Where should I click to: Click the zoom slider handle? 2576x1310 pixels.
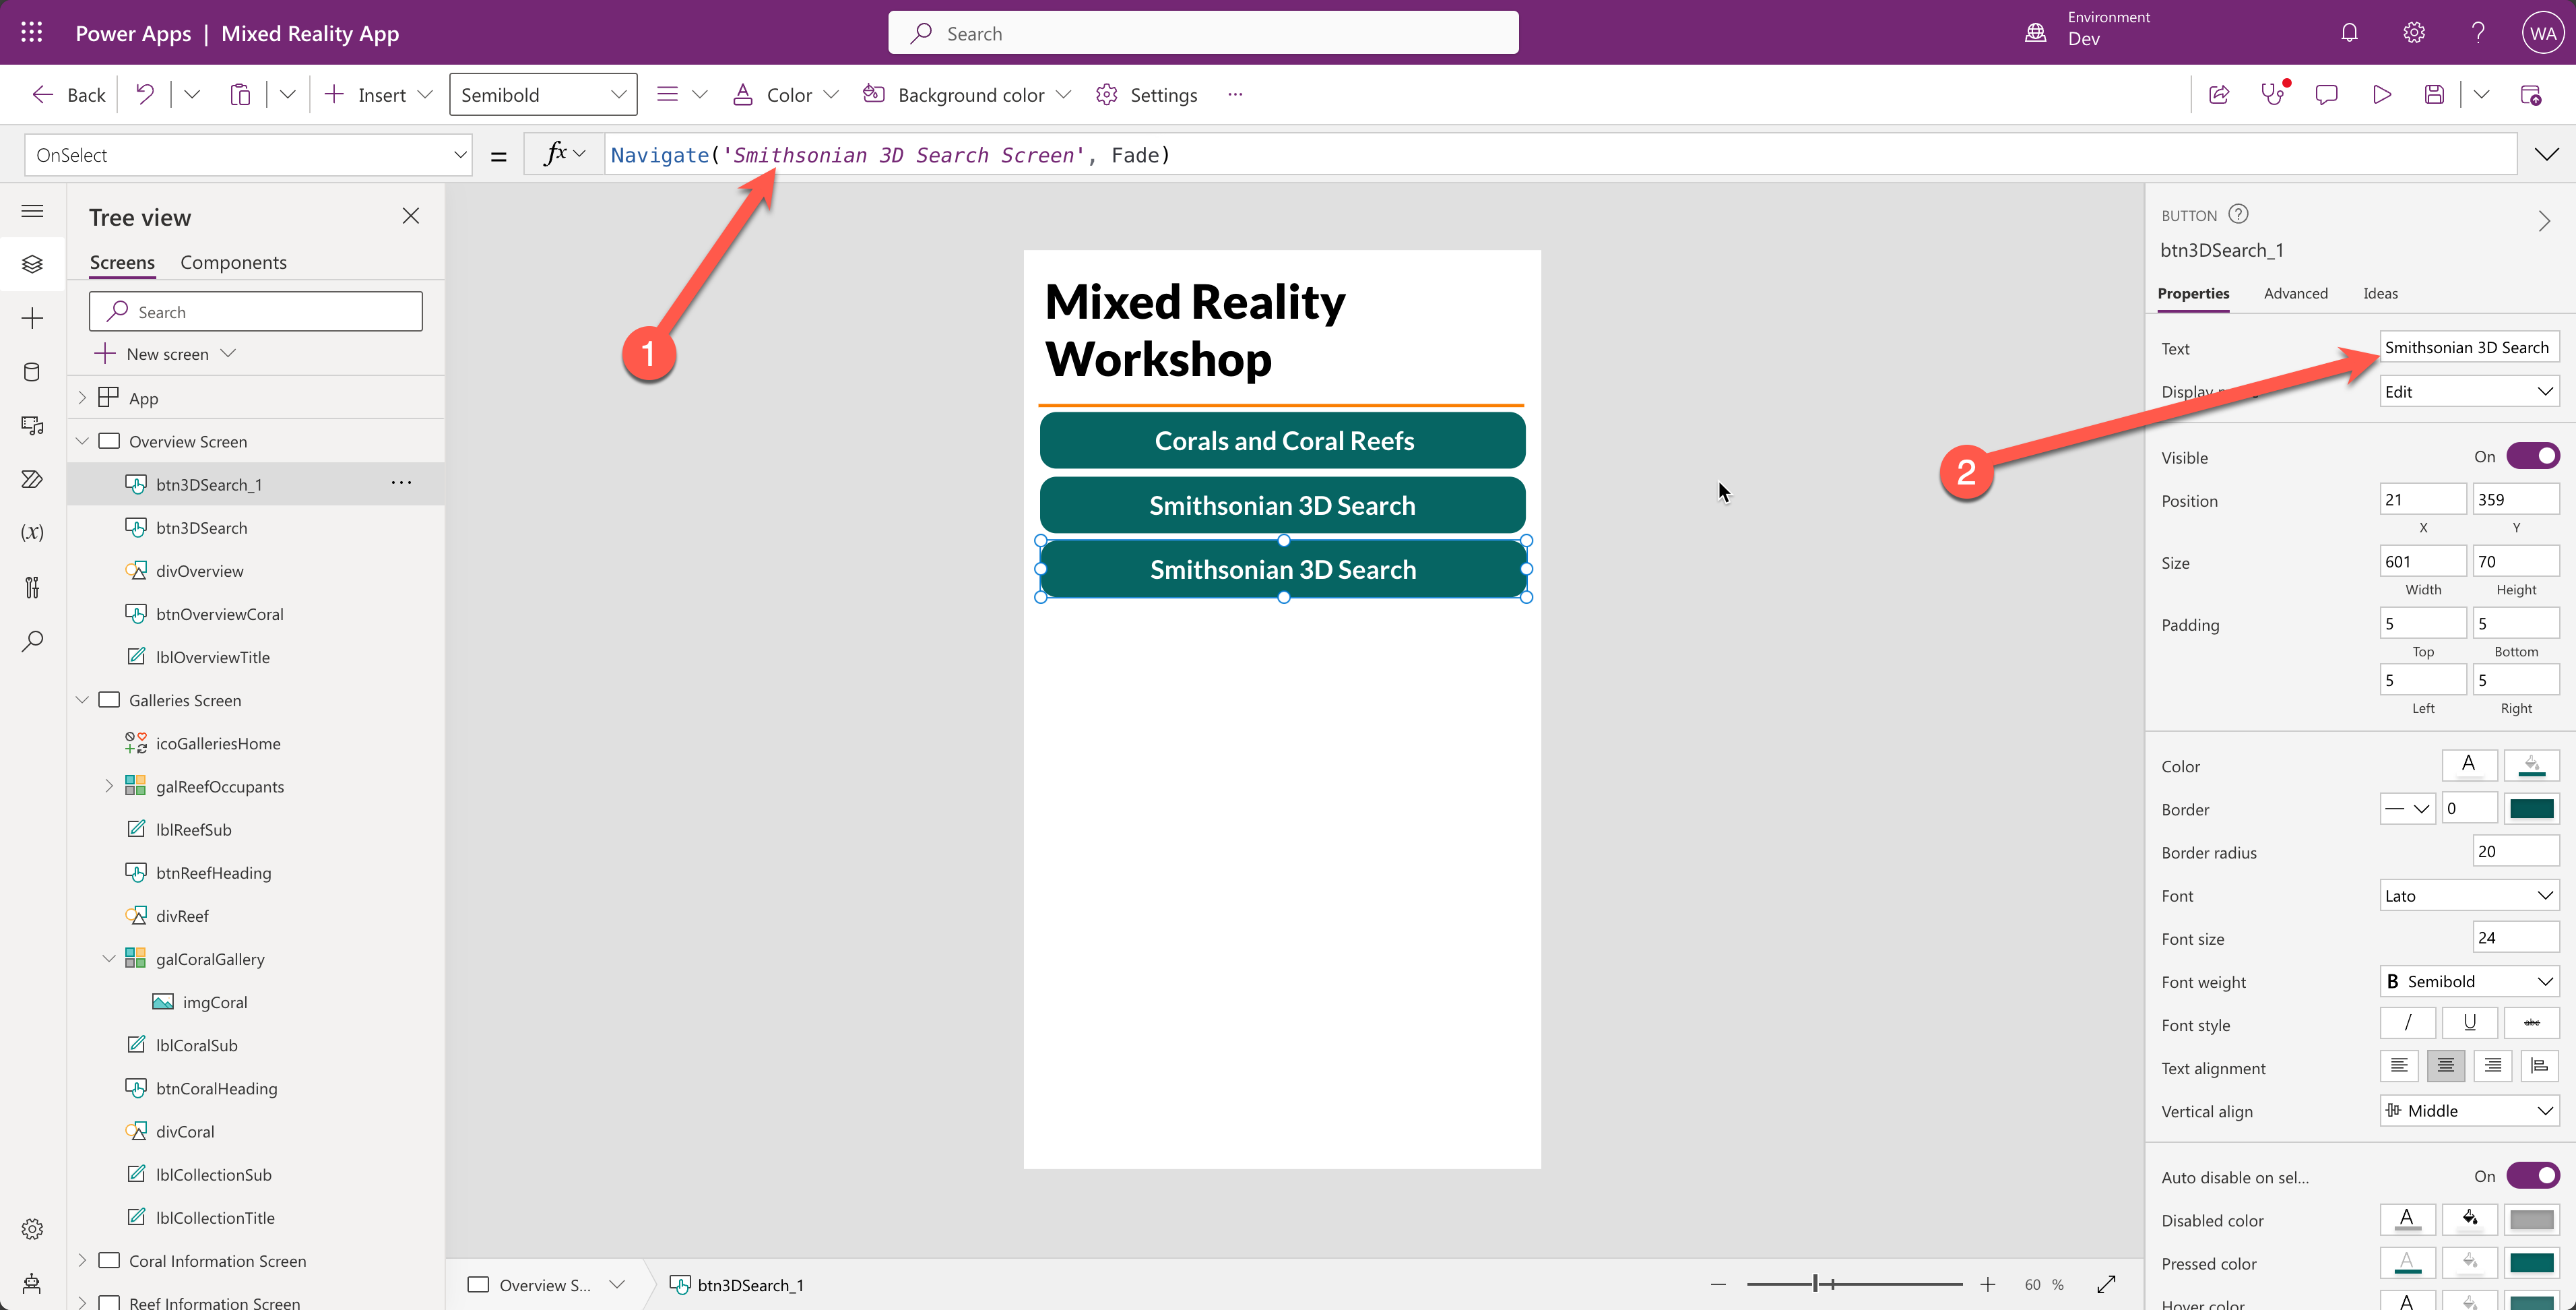pyautogui.click(x=1815, y=1284)
